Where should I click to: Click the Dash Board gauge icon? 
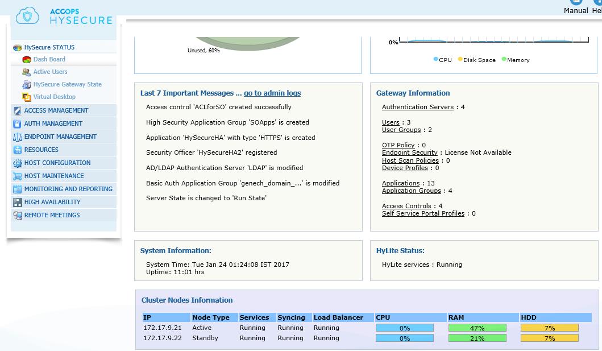pyautogui.click(x=27, y=60)
